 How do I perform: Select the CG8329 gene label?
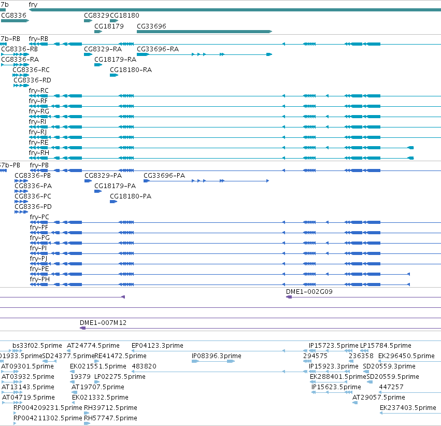pos(97,16)
